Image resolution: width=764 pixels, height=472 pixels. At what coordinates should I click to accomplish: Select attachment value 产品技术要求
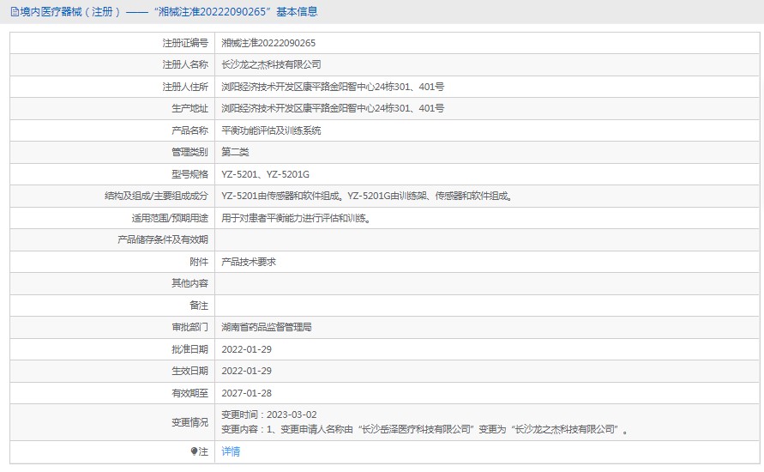(249, 262)
